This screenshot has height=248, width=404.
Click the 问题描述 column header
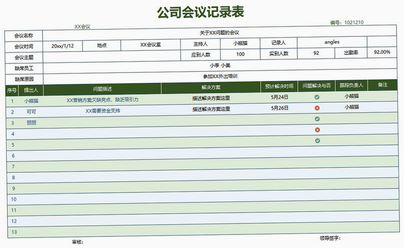tap(103, 89)
